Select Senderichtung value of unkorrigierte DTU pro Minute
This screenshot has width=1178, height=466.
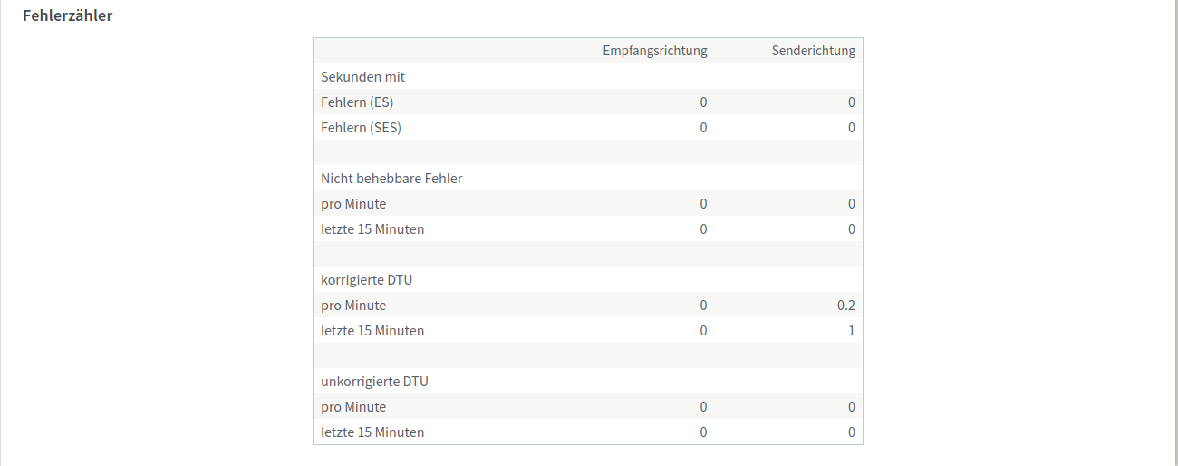(x=852, y=407)
